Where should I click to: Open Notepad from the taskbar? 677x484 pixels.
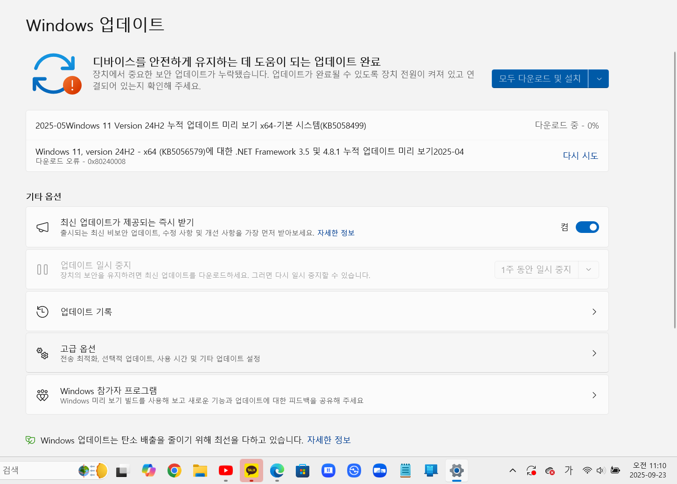pyautogui.click(x=405, y=470)
